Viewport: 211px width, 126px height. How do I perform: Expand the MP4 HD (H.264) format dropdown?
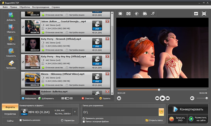point(75,112)
